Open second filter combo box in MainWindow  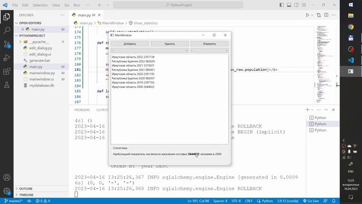coord(209,50)
